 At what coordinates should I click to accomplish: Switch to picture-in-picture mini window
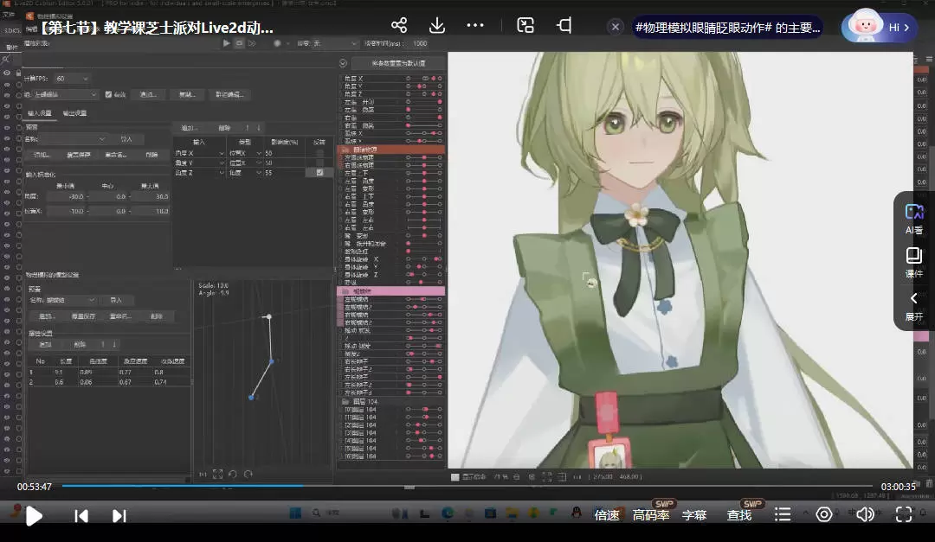point(526,25)
